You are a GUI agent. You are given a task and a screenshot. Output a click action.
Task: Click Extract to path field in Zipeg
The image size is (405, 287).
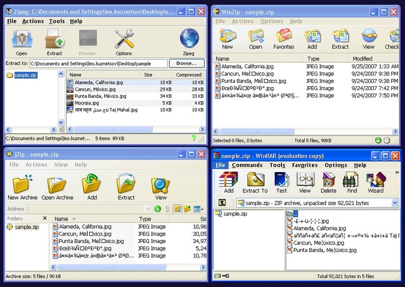tap(98, 64)
